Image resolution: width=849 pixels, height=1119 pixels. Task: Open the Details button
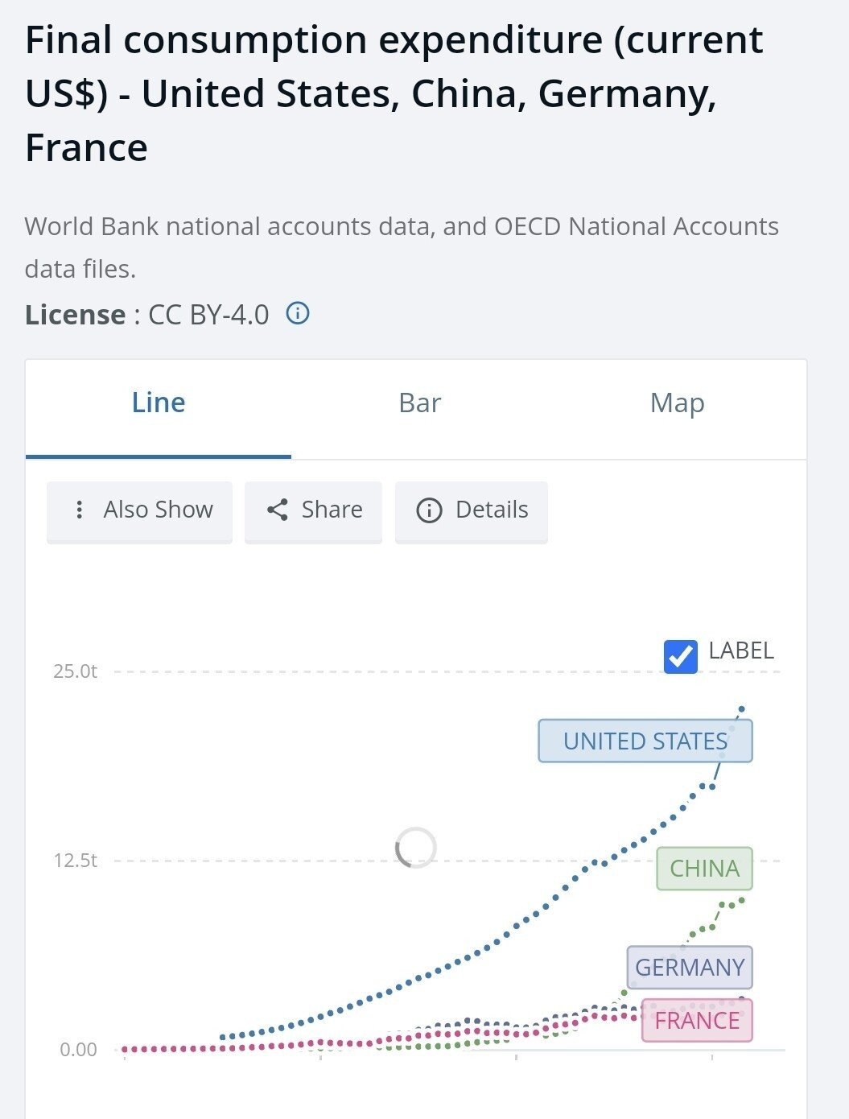point(472,510)
